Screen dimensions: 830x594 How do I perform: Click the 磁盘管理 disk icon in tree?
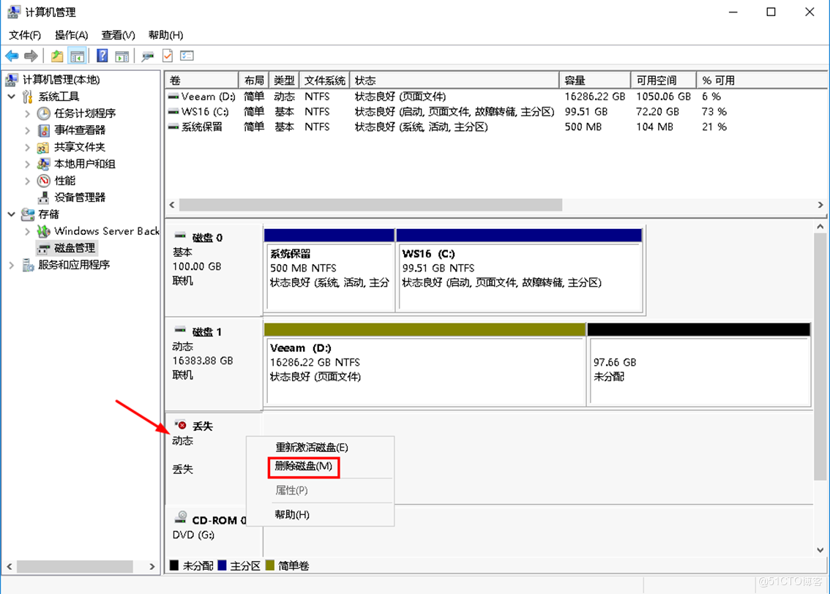(x=43, y=248)
